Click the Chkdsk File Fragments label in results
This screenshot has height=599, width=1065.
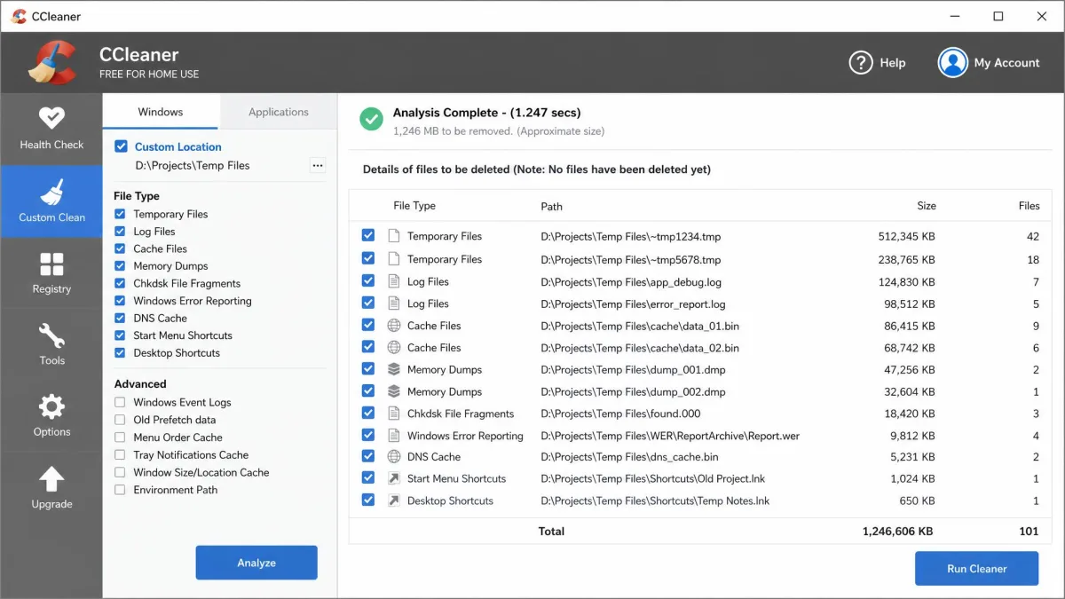tap(461, 414)
